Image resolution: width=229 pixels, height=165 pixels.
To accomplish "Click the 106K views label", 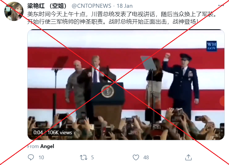I will pyautogui.click(x=60, y=133).
